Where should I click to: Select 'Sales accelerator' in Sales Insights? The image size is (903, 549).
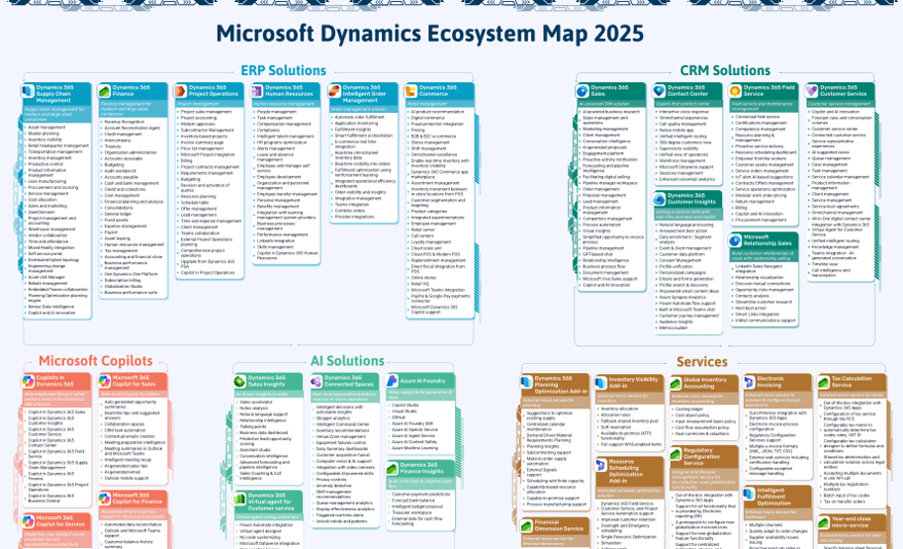tap(256, 402)
